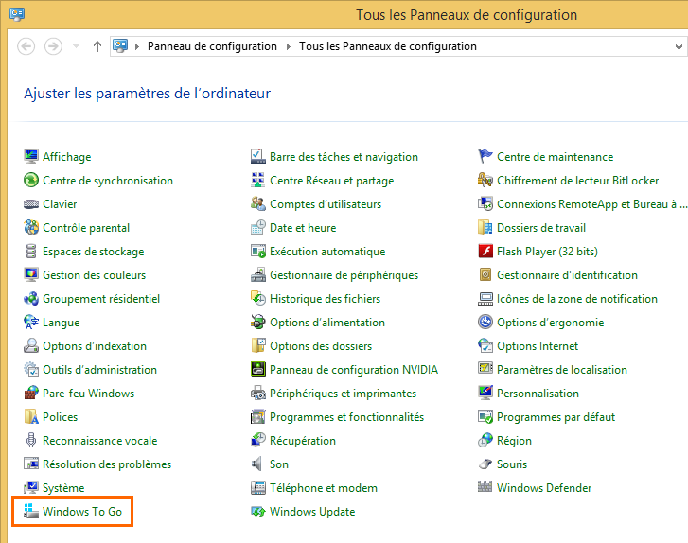688x543 pixels.
Task: Open the Affichage icon
Action: point(31,156)
